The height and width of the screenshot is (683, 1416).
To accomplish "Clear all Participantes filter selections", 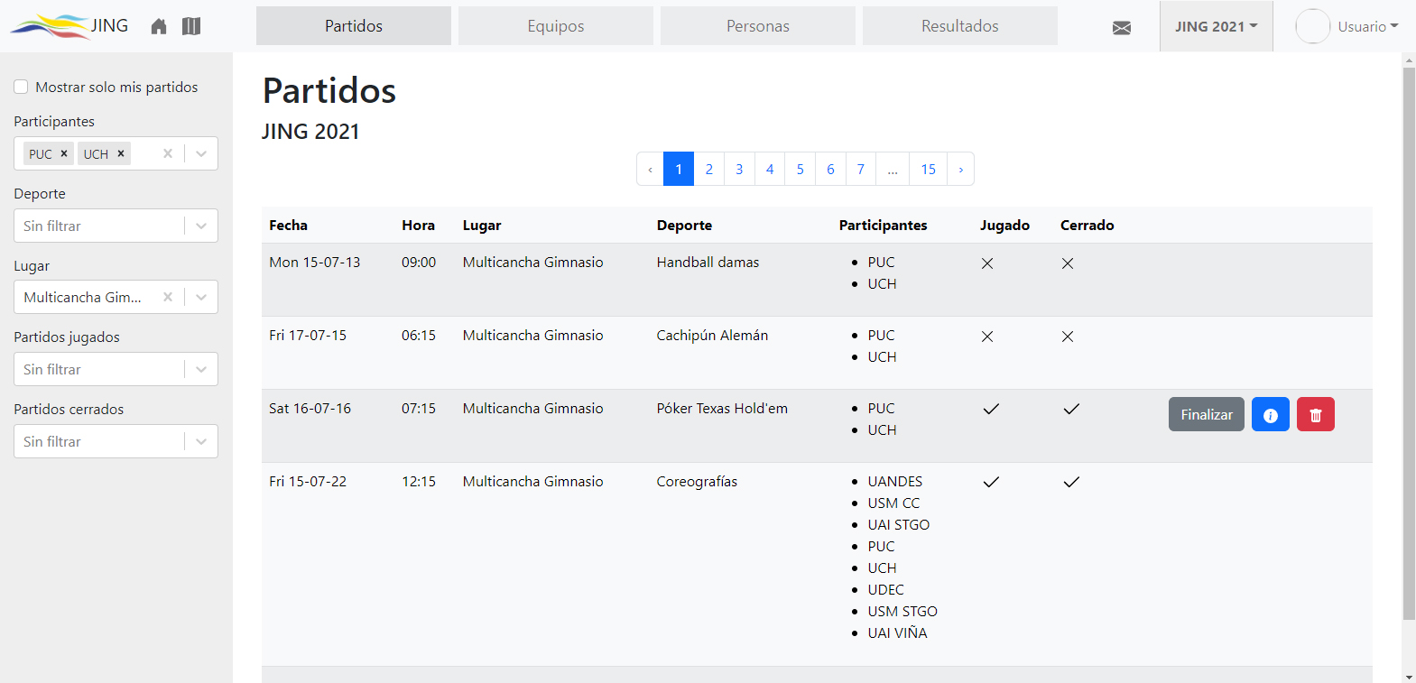I will coord(168,153).
